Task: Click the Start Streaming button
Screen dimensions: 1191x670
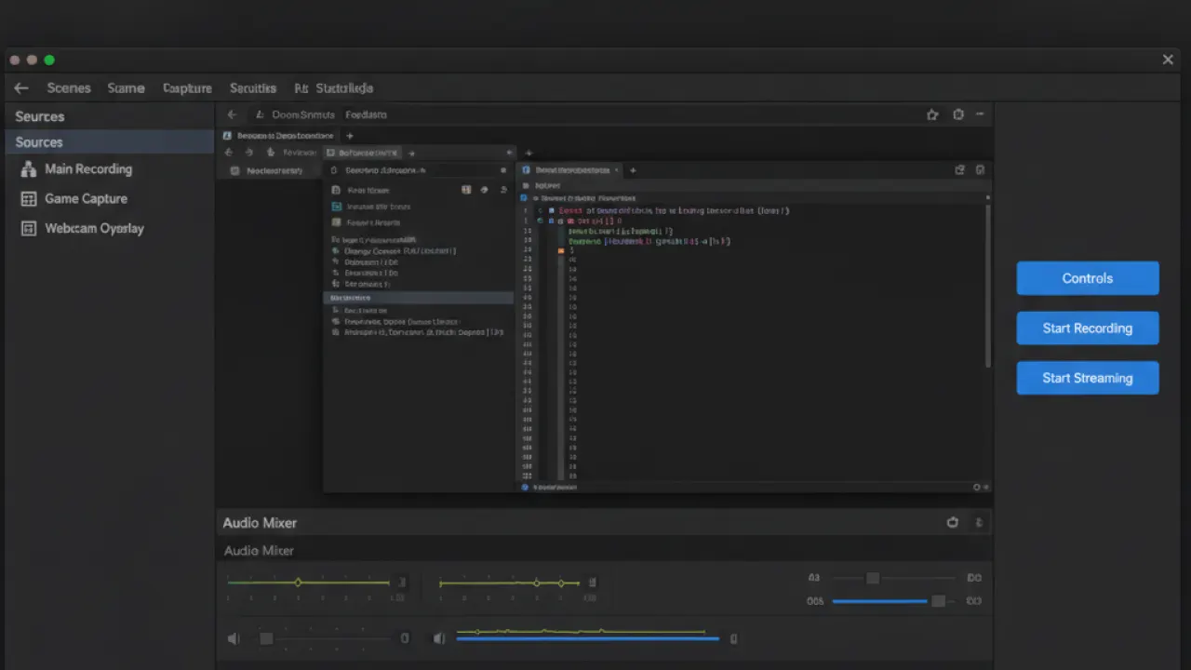Action: pyautogui.click(x=1088, y=378)
